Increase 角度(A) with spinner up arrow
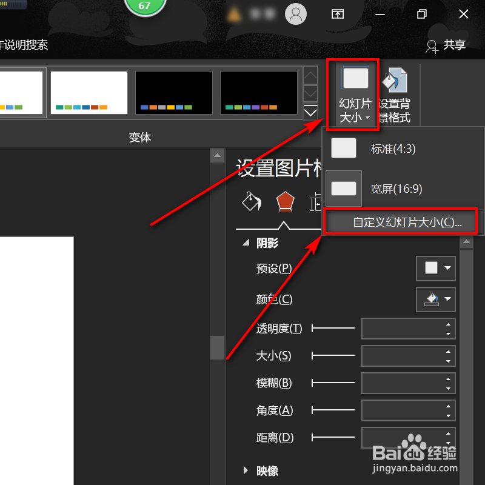This screenshot has width=485, height=485. (x=448, y=406)
